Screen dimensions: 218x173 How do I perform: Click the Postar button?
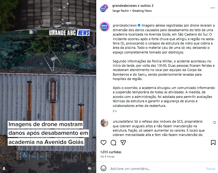[211, 169]
